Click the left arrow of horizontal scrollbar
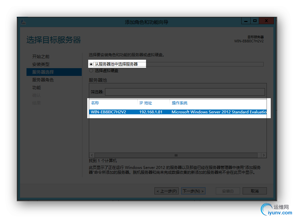This screenshot has height=218, width=294. [92, 155]
